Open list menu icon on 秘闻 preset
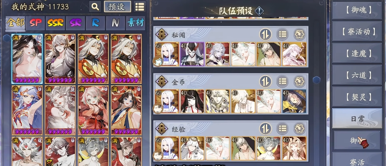386x166 pixels. tap(282, 34)
